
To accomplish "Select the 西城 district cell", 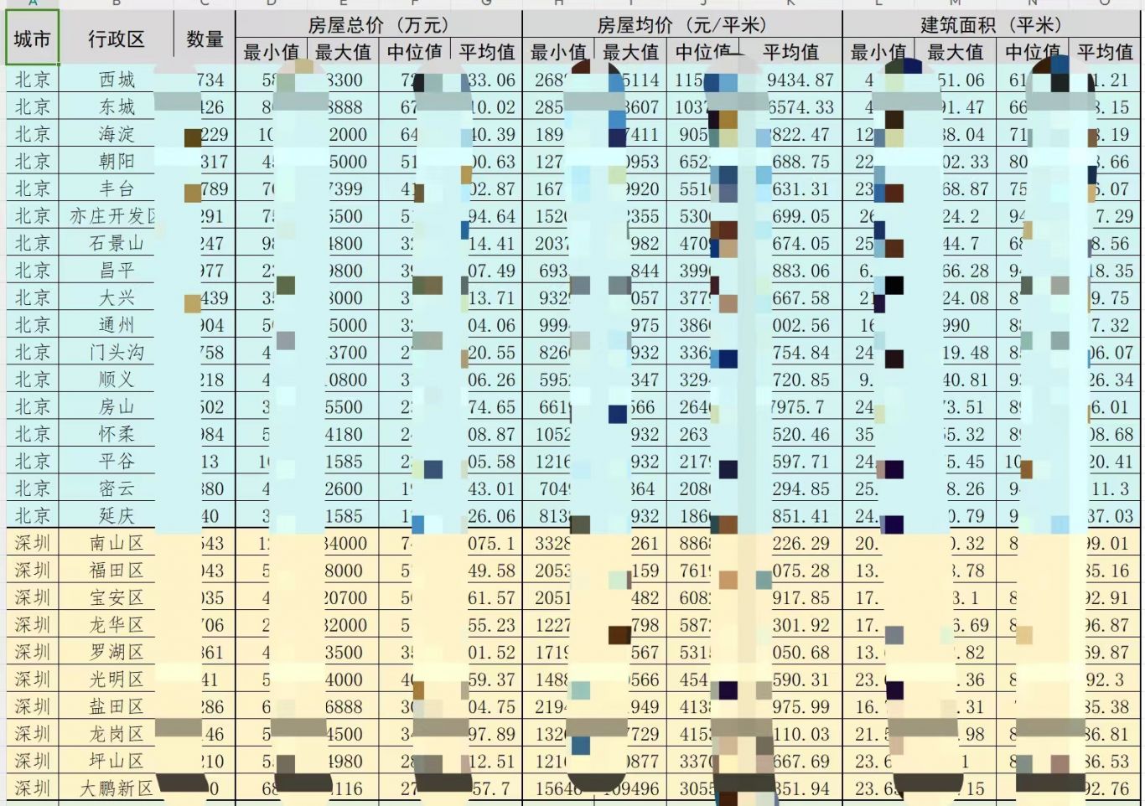I will [x=117, y=80].
